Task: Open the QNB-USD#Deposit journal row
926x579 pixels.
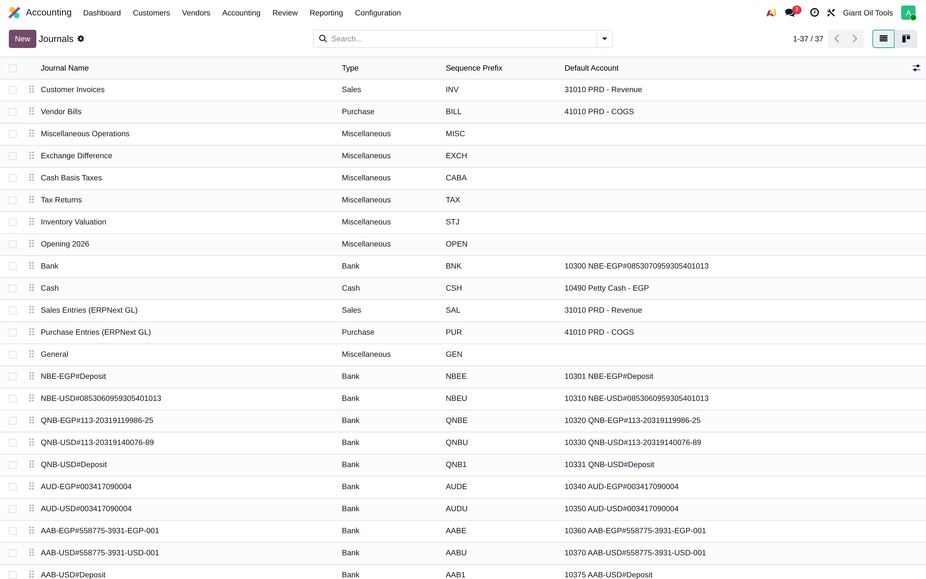Action: point(463,465)
